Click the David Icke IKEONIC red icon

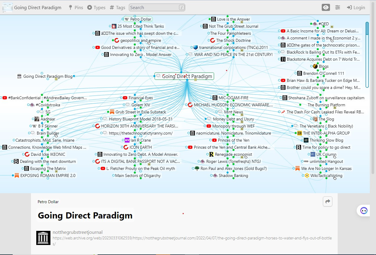click(x=27, y=154)
